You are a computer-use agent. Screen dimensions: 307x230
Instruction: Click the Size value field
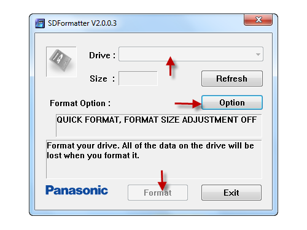tap(138, 79)
